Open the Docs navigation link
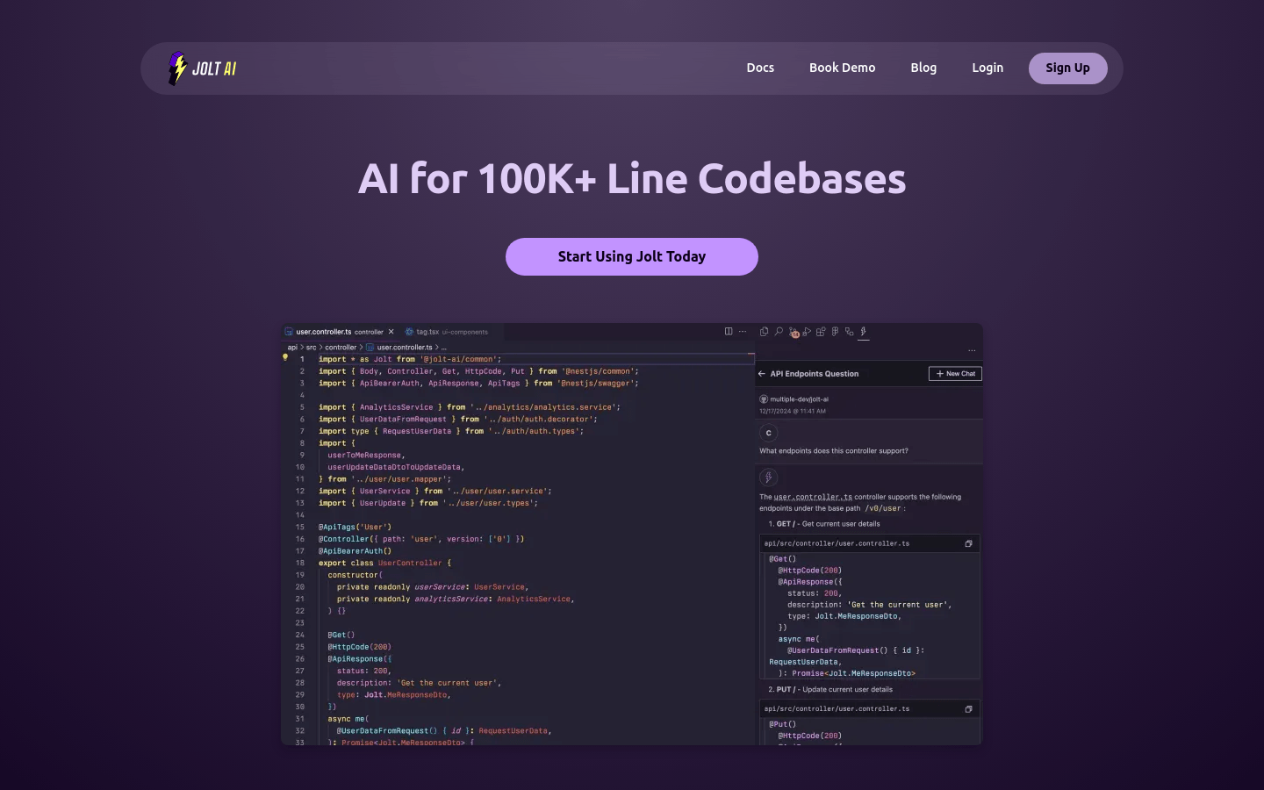 pos(760,68)
